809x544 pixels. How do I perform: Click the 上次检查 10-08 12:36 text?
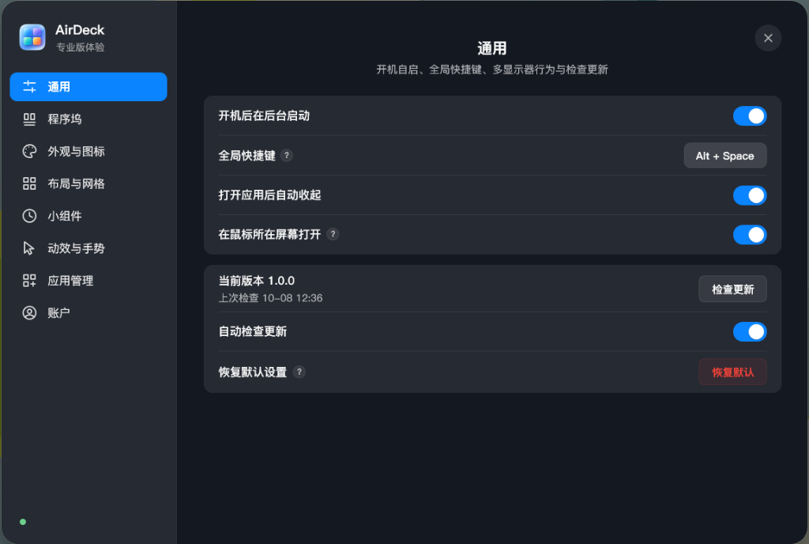270,298
